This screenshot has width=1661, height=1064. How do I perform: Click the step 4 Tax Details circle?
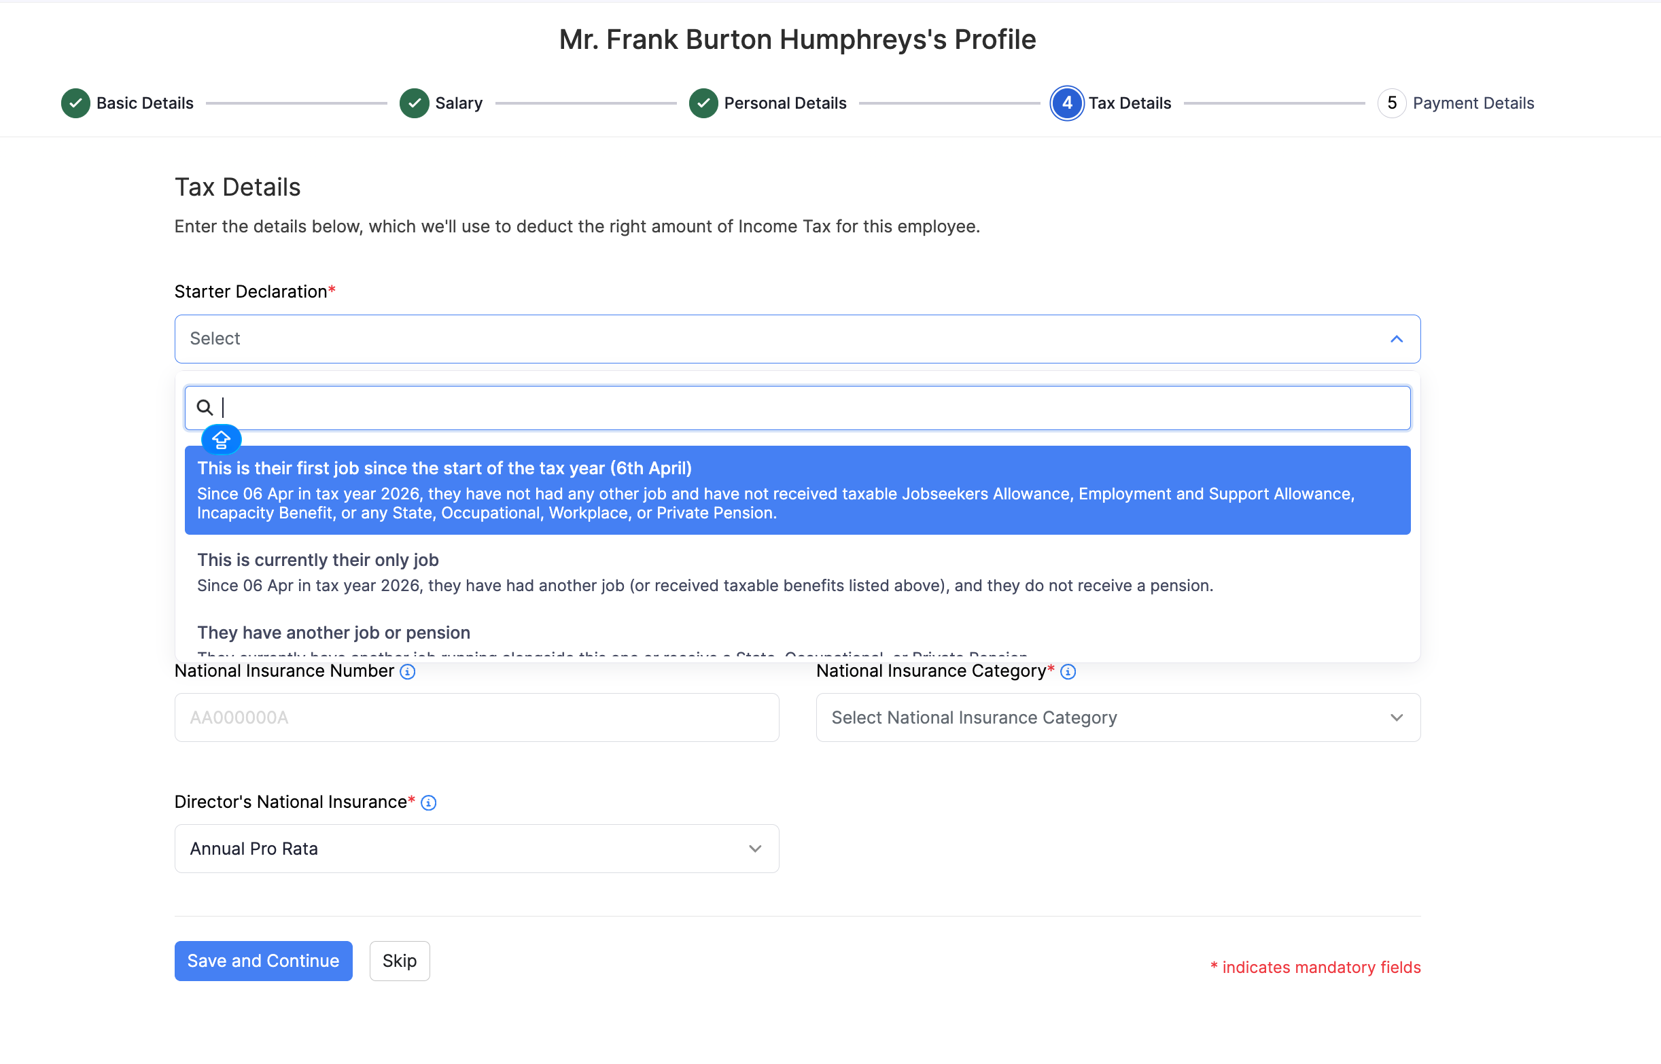coord(1066,103)
